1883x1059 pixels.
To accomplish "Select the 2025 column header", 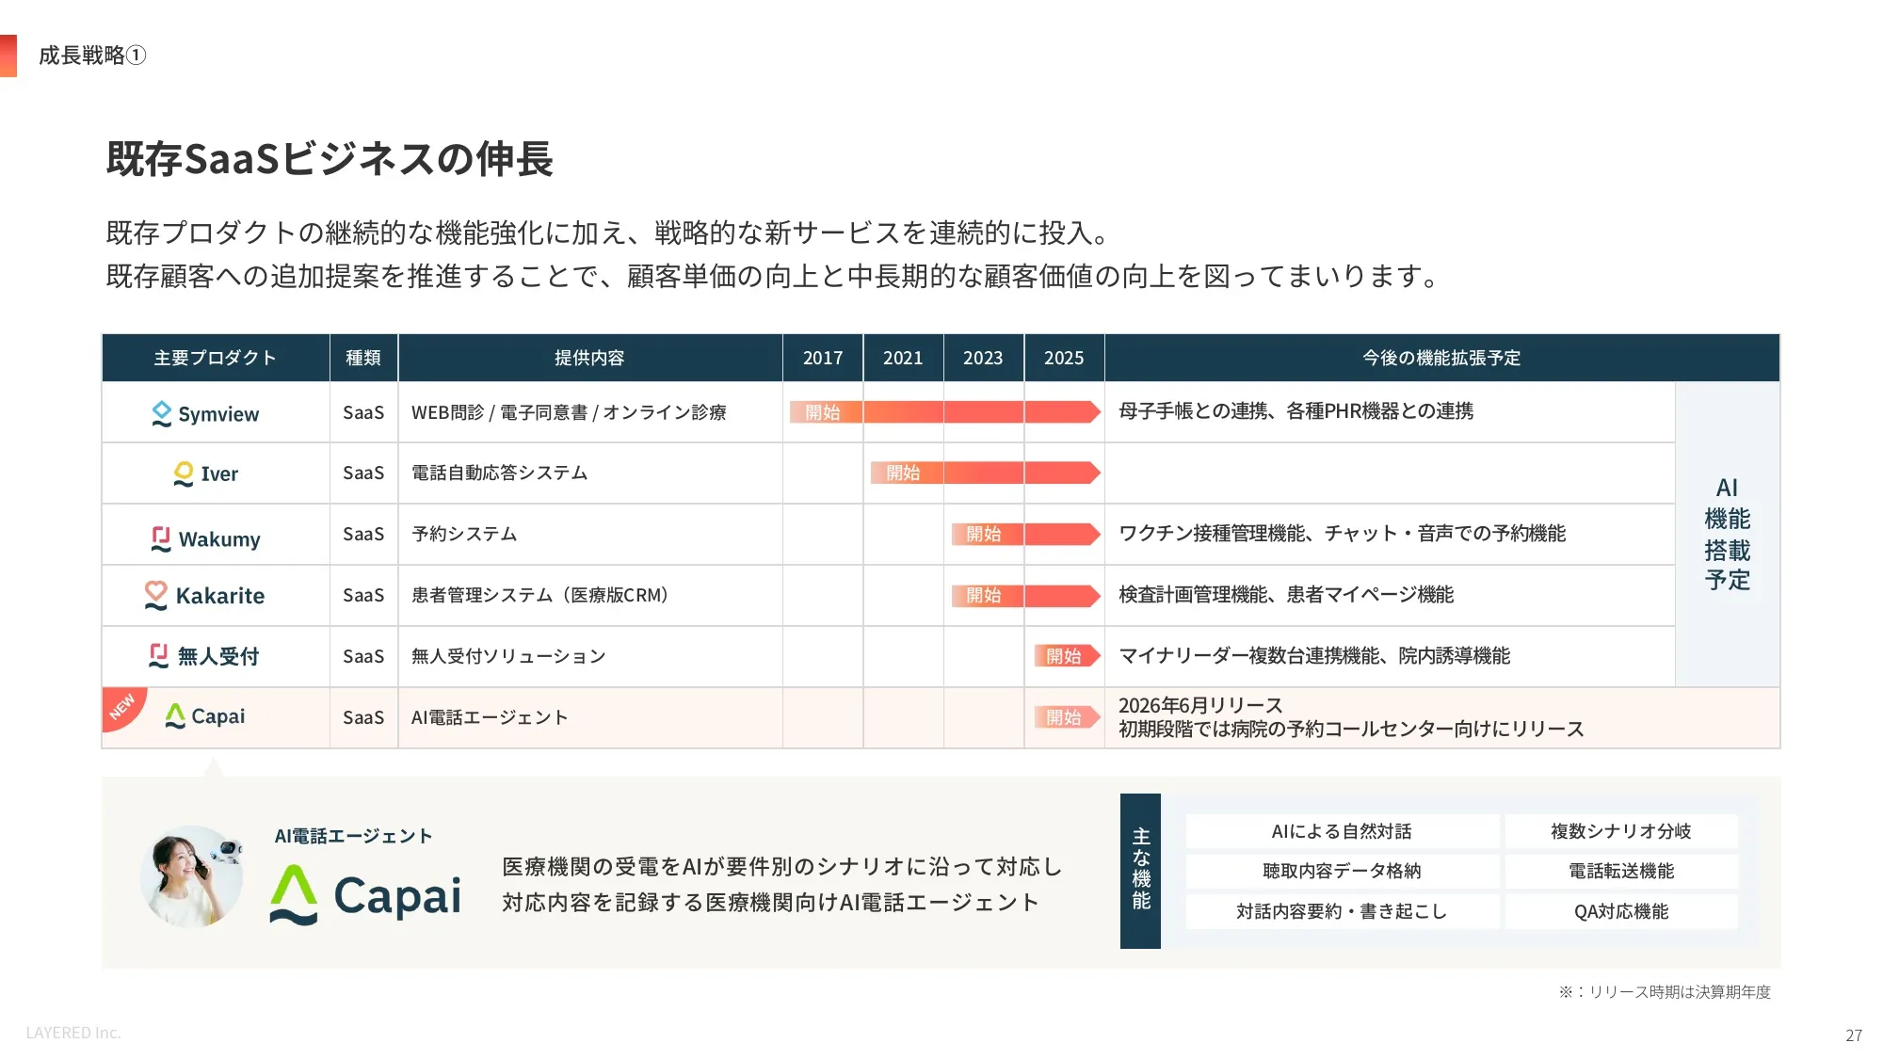I will tap(1064, 358).
